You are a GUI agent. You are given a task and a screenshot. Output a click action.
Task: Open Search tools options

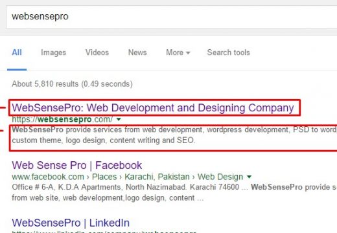click(x=229, y=52)
